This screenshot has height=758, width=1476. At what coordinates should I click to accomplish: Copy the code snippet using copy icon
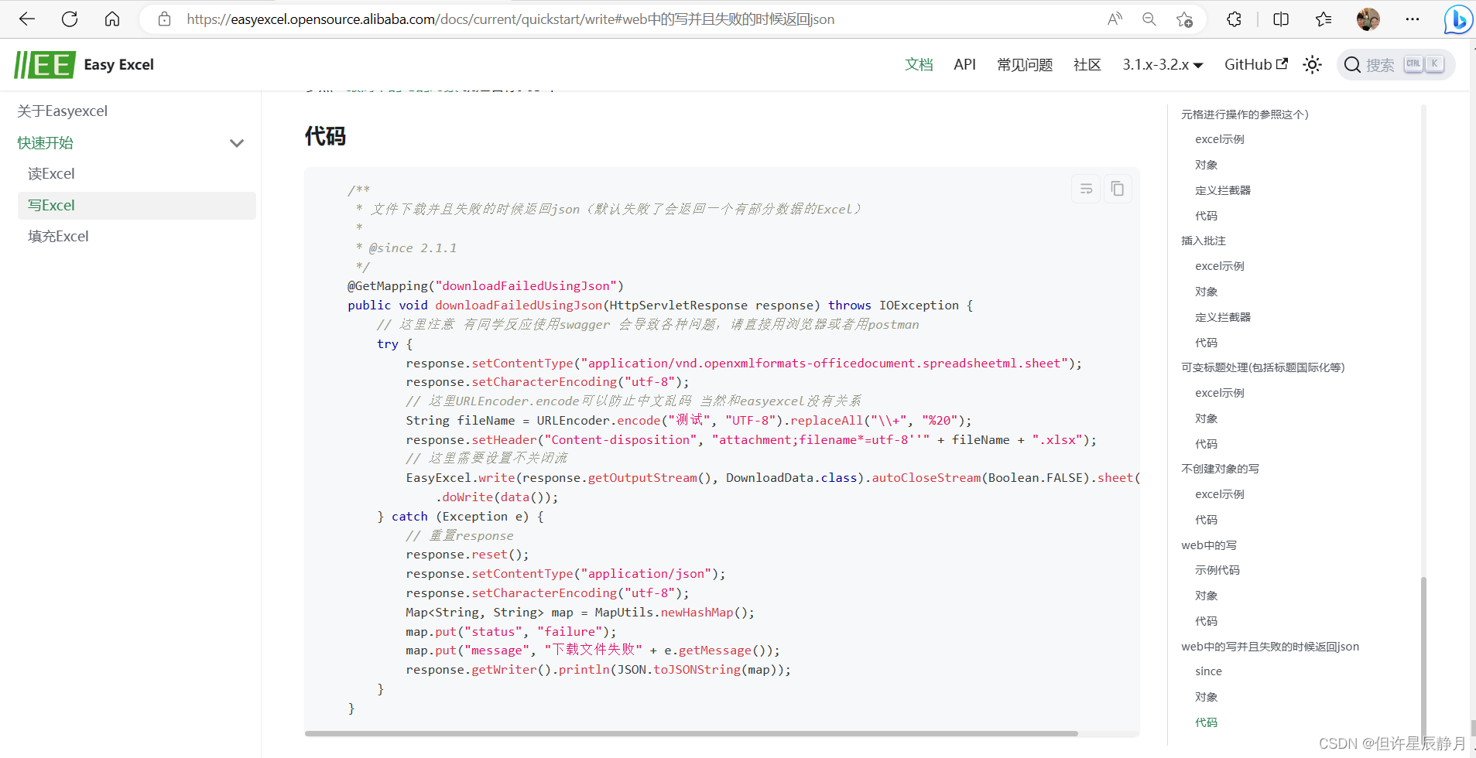pos(1117,188)
